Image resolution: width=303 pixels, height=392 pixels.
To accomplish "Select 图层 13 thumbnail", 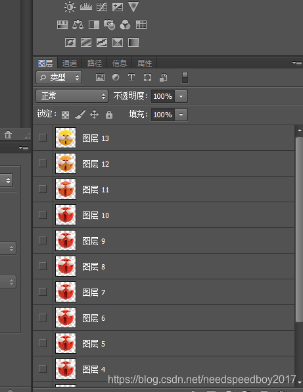I will [66, 138].
